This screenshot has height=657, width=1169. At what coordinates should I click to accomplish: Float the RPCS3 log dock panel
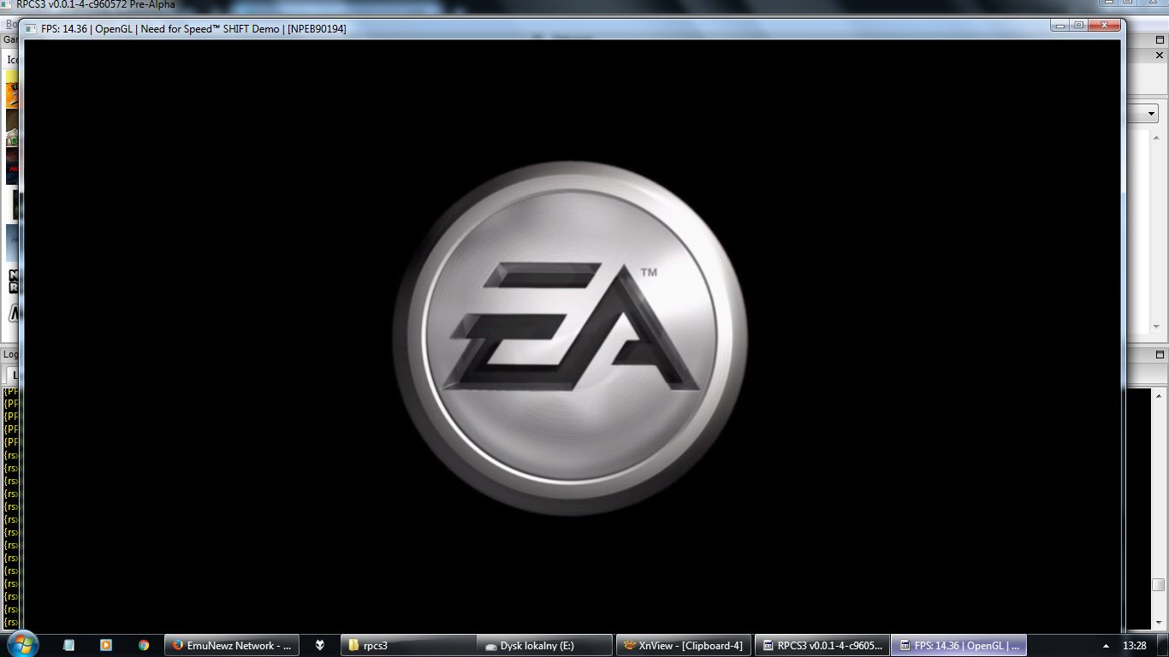[x=1160, y=354]
